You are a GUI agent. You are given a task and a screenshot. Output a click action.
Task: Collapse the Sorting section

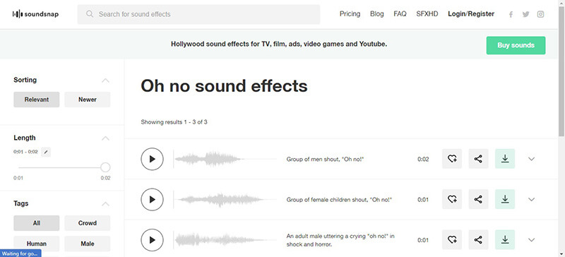click(105, 80)
